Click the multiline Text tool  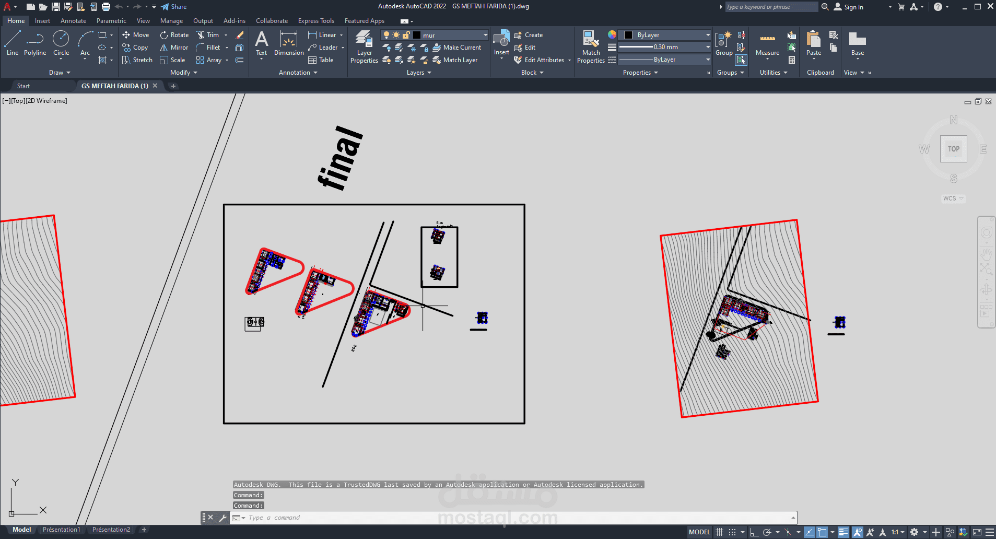click(261, 42)
